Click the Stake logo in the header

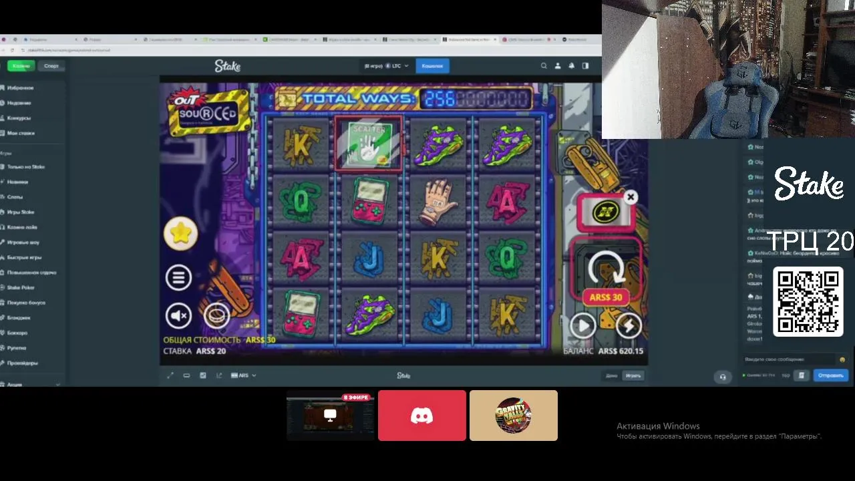pos(227,66)
